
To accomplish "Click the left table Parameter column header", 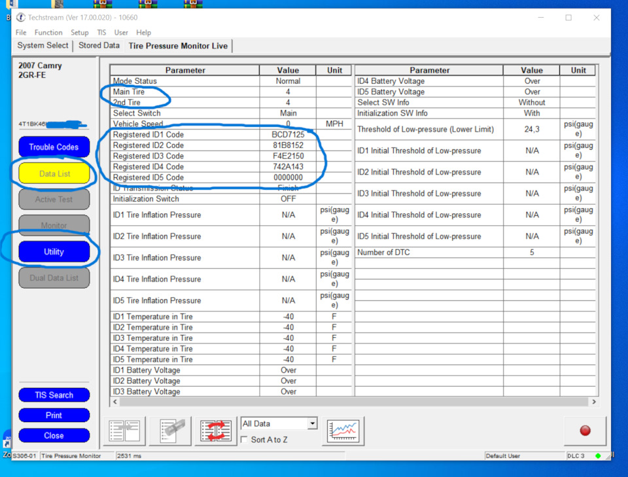I will coord(184,70).
